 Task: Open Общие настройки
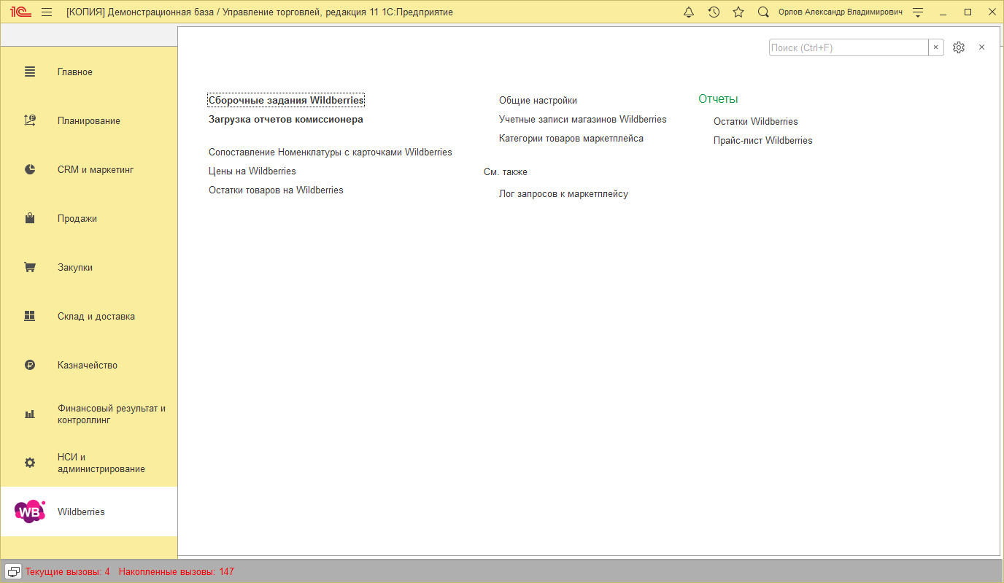coord(538,101)
